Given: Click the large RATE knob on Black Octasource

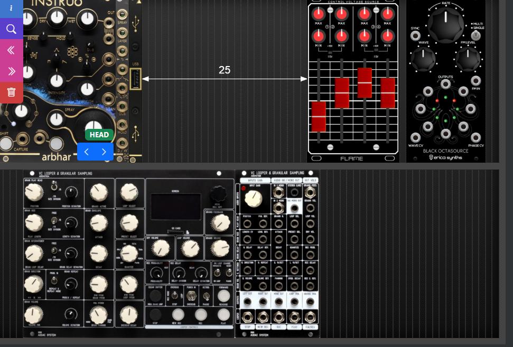Looking at the screenshot, I should 445,24.
